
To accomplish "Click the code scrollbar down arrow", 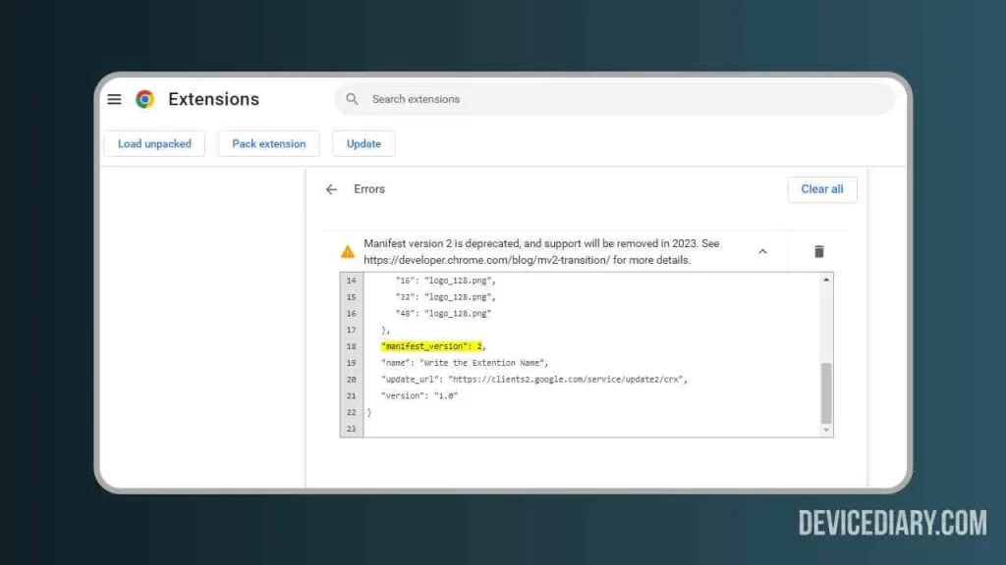I will click(826, 430).
